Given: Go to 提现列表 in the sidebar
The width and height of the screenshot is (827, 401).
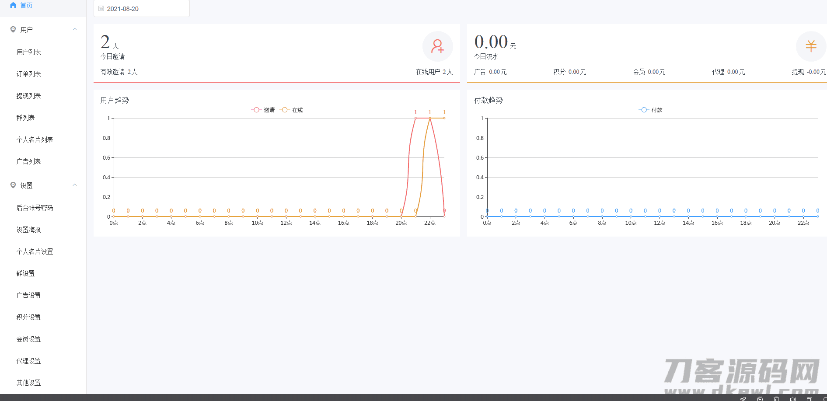Looking at the screenshot, I should 29,96.
